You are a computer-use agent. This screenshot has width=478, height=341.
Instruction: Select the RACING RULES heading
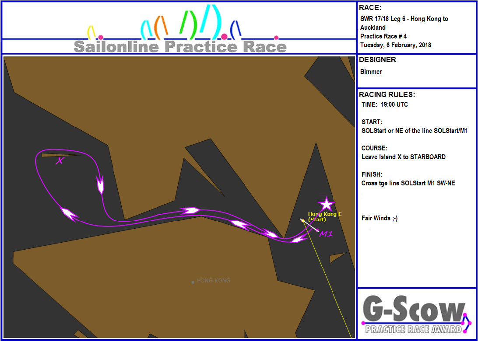pos(387,95)
